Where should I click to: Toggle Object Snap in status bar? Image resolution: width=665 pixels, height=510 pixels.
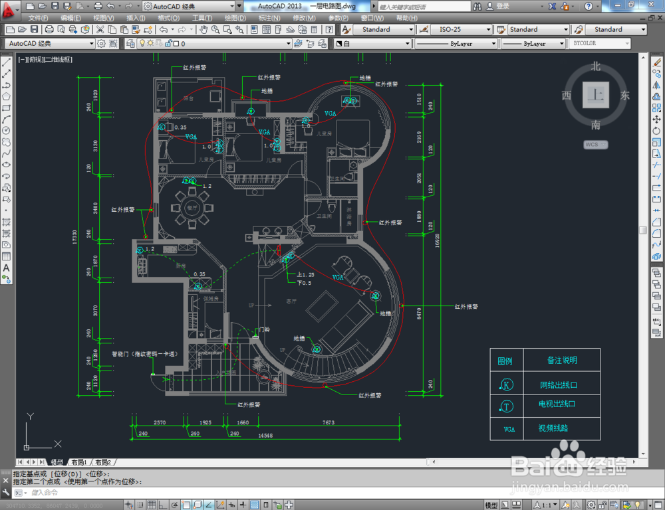pyautogui.click(x=187, y=505)
